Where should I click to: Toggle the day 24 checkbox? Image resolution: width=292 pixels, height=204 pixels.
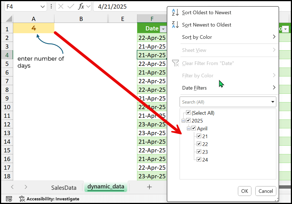tap(199, 160)
